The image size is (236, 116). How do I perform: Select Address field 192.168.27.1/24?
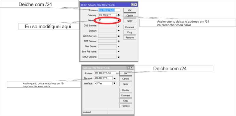(105, 73)
